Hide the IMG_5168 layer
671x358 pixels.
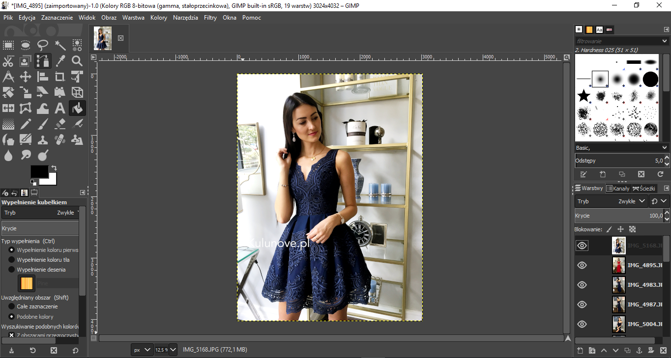pos(582,246)
